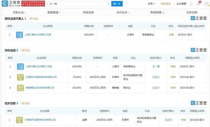Screen dimensions: 210x127
Task: Click VIP功能 badge beside 对外投资
Action: coord(26,50)
